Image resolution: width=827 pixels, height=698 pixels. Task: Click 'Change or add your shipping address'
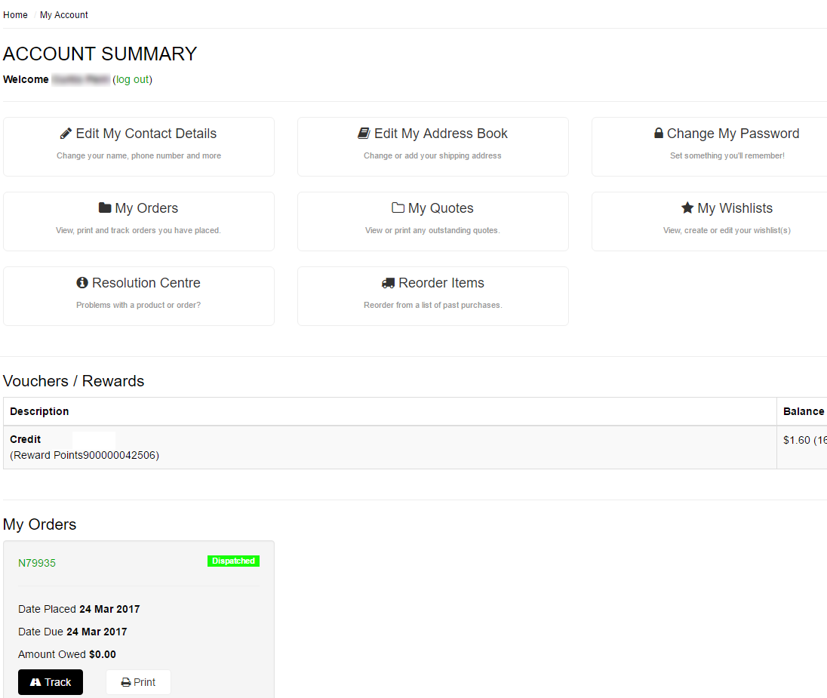pyautogui.click(x=432, y=155)
